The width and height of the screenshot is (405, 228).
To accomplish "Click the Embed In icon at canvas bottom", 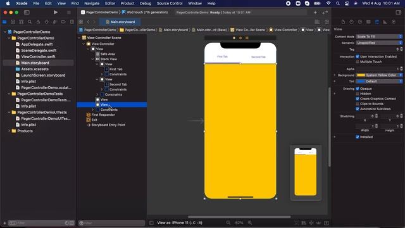I will point(327,223).
